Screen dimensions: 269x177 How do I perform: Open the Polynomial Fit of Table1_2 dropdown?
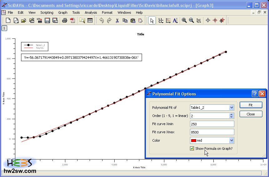click(x=232, y=108)
